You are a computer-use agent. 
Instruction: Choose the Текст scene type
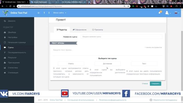coord(144,64)
